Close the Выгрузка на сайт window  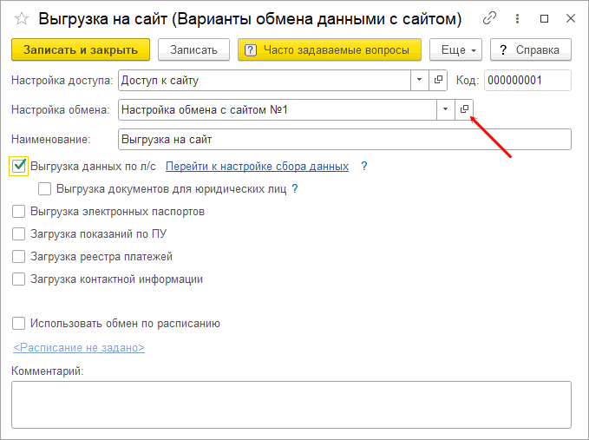tap(569, 17)
